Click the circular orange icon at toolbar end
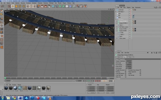Viewport: 161px width, 100px height. (x=85, y=6)
